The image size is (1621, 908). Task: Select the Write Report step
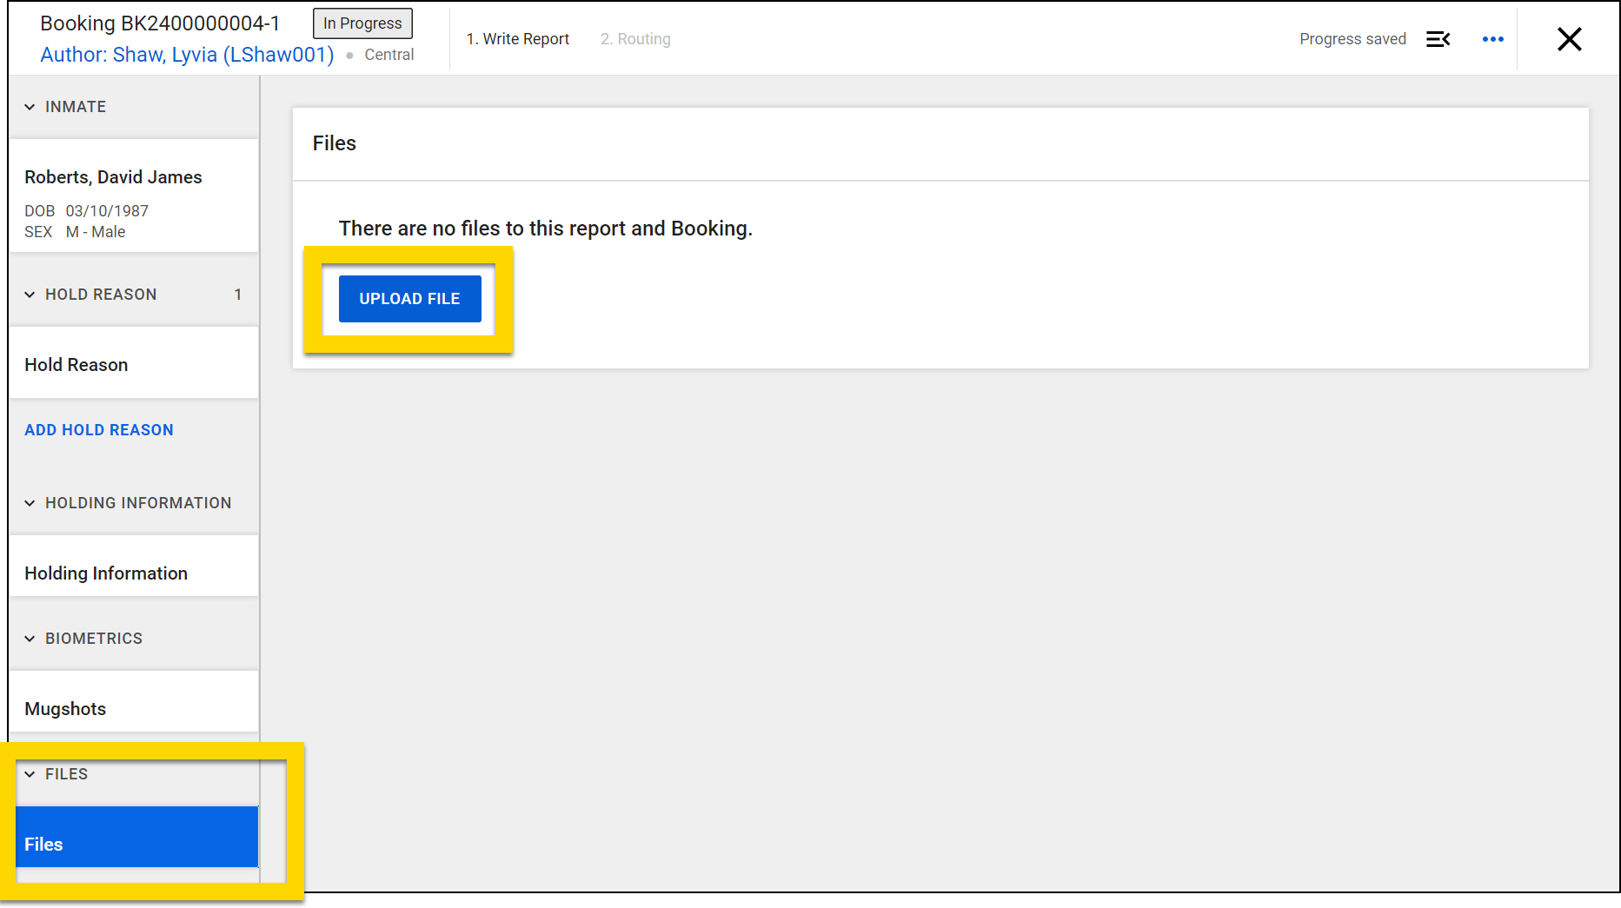518,38
